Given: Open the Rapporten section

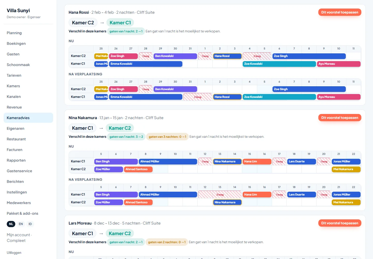Looking at the screenshot, I should pos(28,160).
